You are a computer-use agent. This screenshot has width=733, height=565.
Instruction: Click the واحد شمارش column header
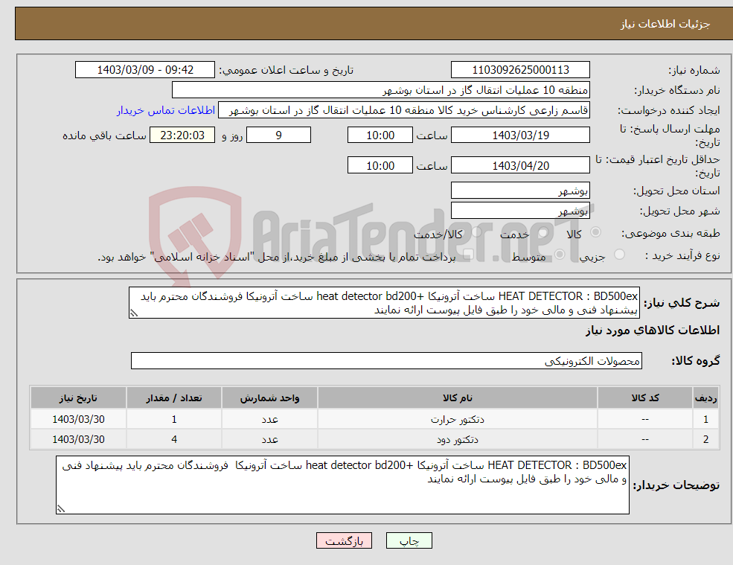point(269,398)
